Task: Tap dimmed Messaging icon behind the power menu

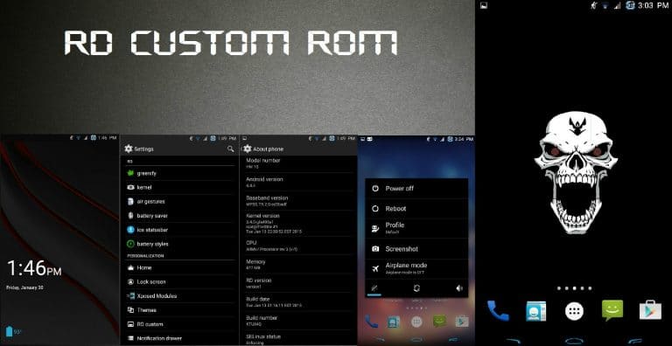Action: (x=439, y=322)
